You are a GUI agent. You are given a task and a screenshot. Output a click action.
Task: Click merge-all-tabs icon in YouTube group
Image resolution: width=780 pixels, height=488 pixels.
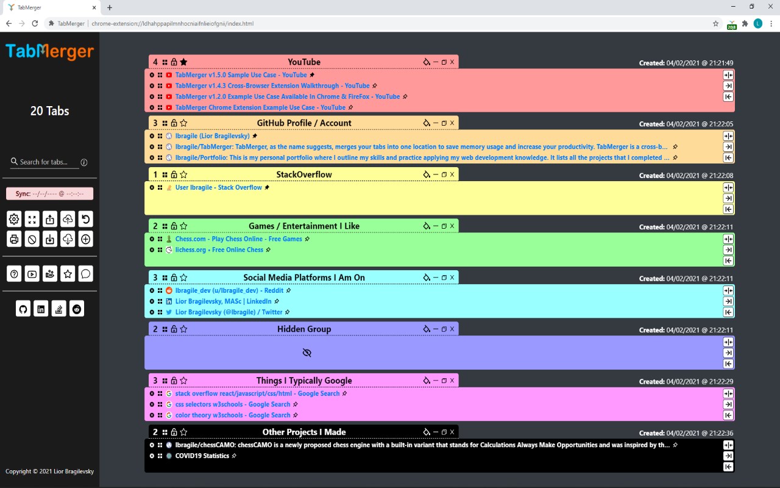point(728,75)
